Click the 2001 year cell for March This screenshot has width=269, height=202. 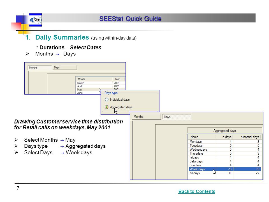[117, 83]
